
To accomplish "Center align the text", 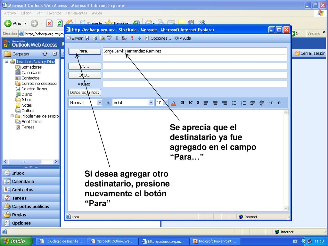I will (x=215, y=103).
